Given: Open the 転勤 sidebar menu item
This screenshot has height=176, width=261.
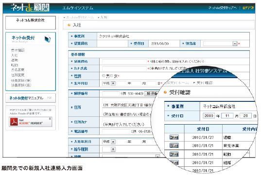Looking at the screenshot, I should tap(14, 65).
